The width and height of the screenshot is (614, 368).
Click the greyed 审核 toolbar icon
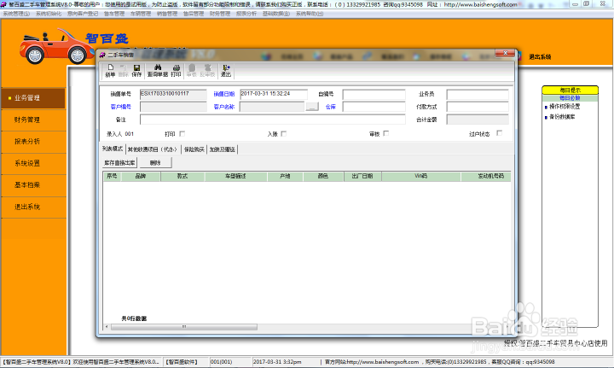(192, 71)
